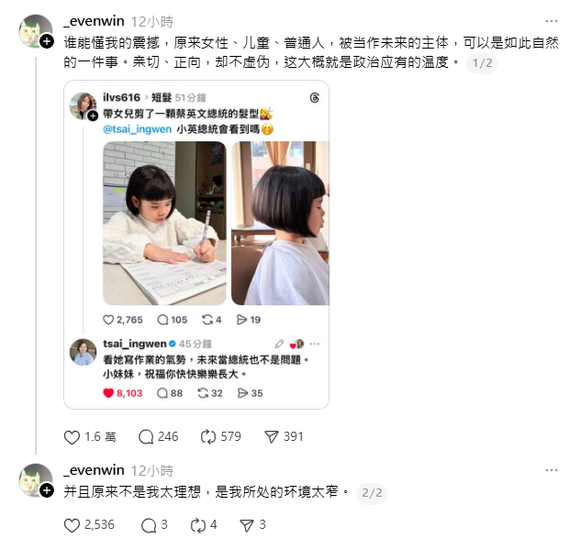This screenshot has width=581, height=549.
Task: Follow _evenwin via plus badge on the lower avatar
Action: 47,490
